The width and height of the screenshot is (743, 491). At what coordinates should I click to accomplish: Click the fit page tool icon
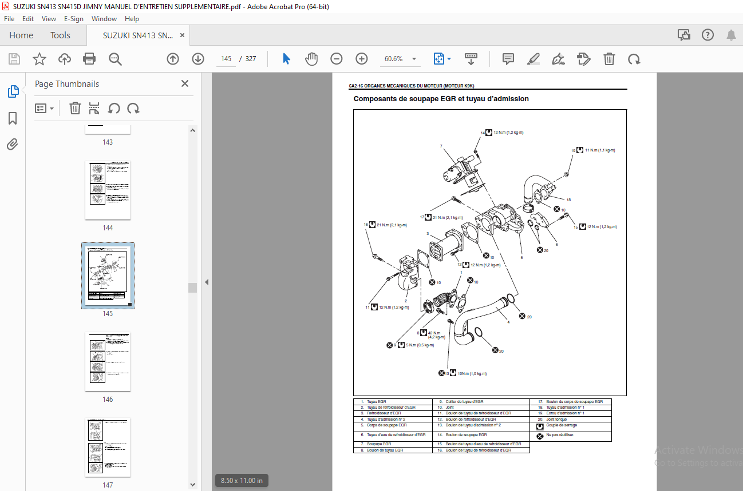click(439, 59)
